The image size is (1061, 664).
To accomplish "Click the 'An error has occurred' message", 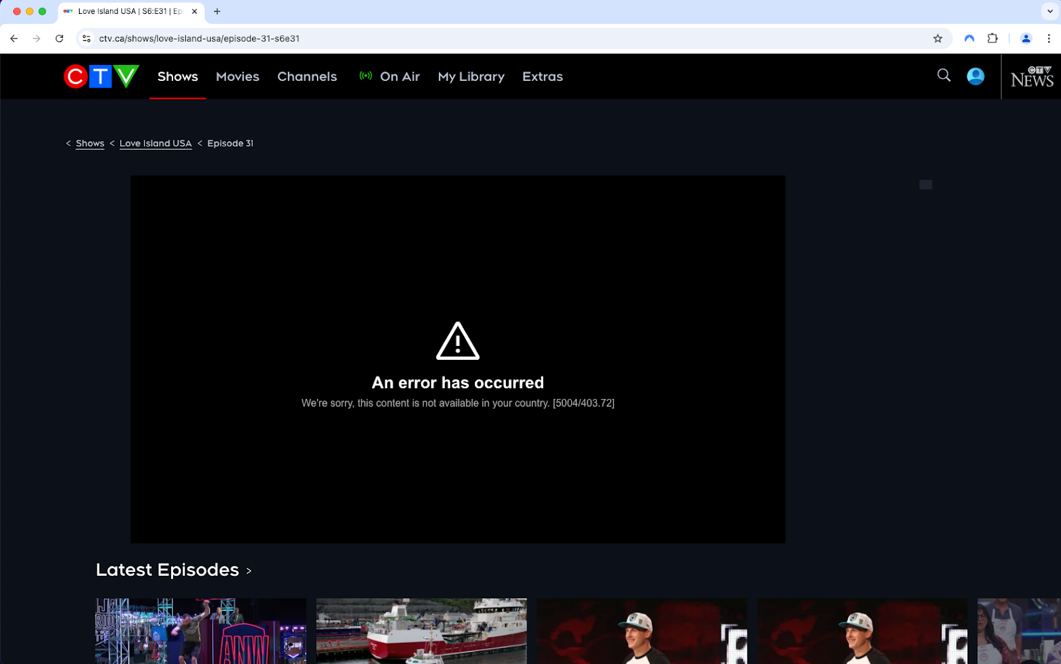I will [458, 382].
